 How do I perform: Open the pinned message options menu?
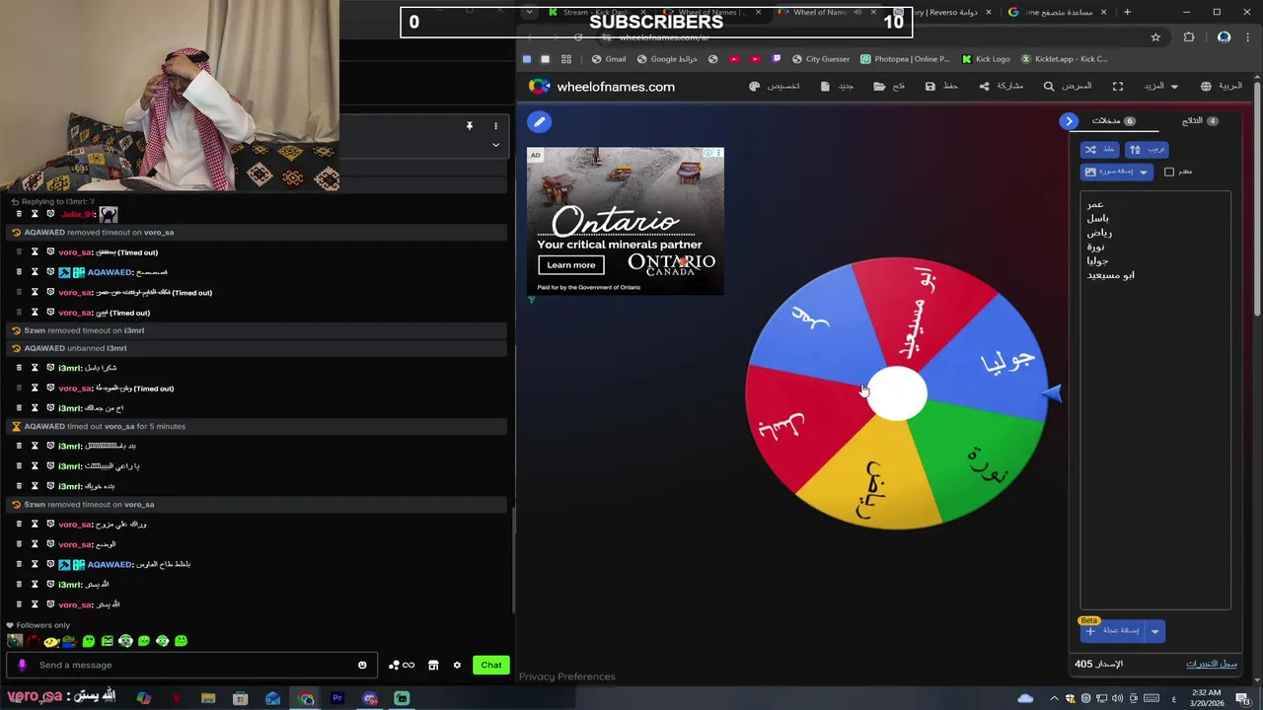[x=495, y=126]
